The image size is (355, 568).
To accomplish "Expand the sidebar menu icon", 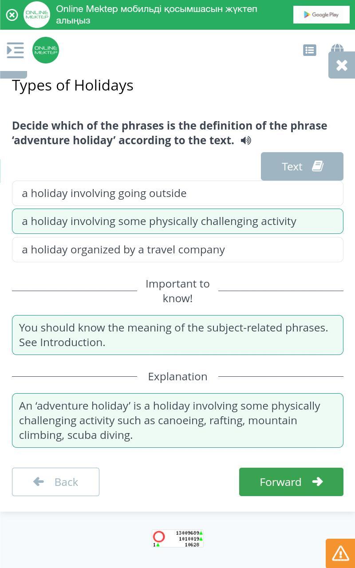I will pyautogui.click(x=16, y=50).
